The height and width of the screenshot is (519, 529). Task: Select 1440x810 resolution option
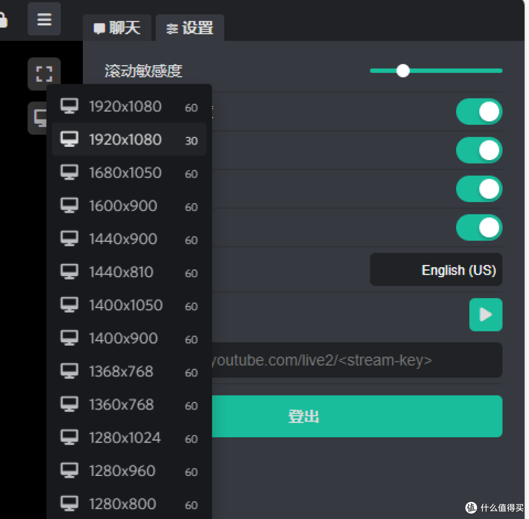point(129,272)
